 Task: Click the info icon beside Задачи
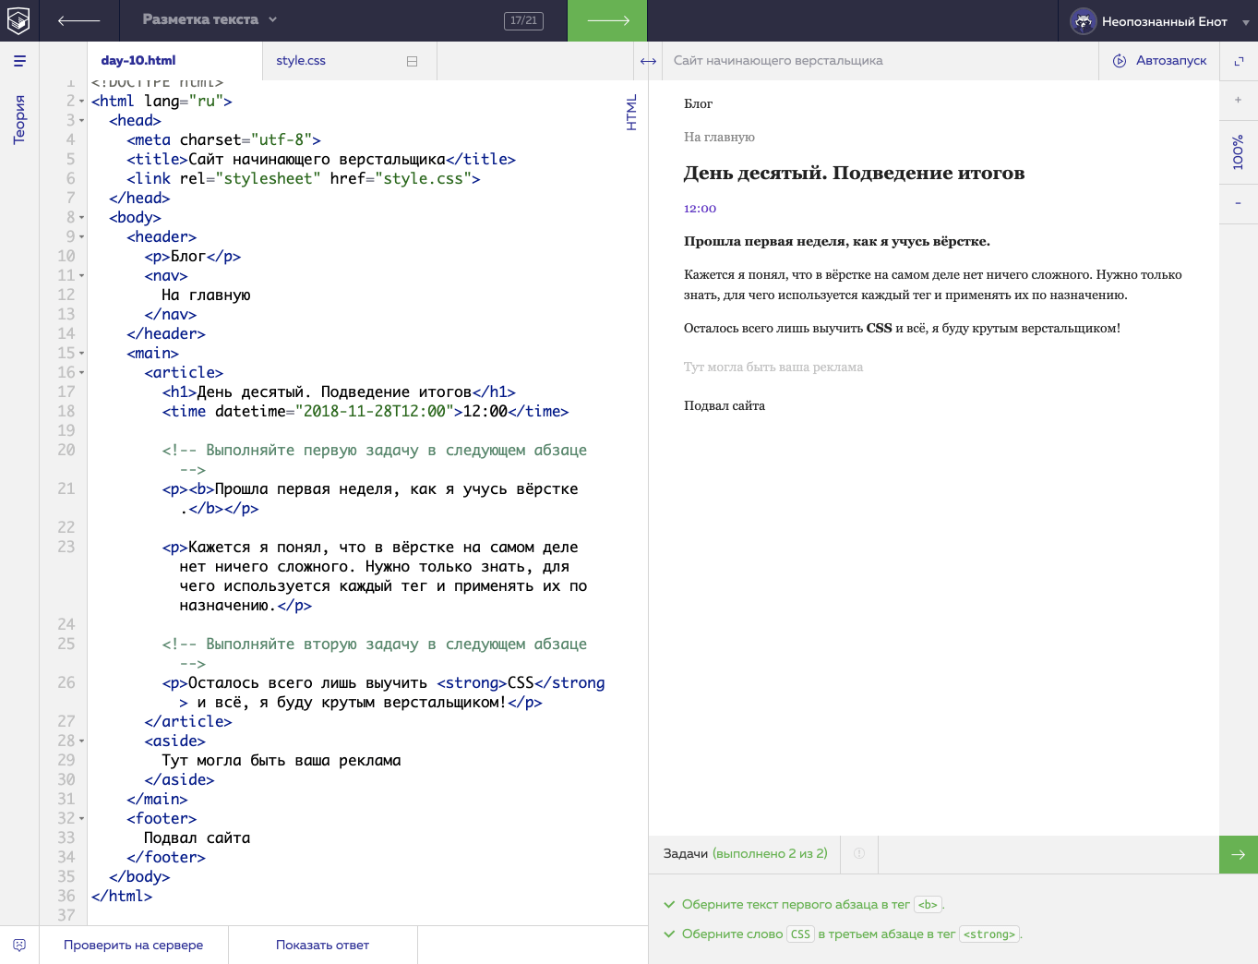tap(858, 854)
